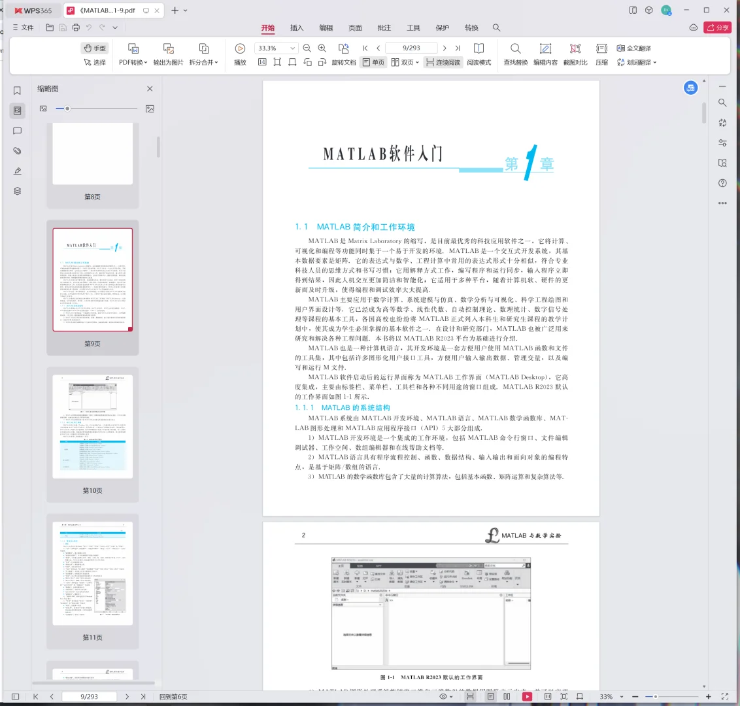Switch to the Protect (保护) tab

coord(443,28)
